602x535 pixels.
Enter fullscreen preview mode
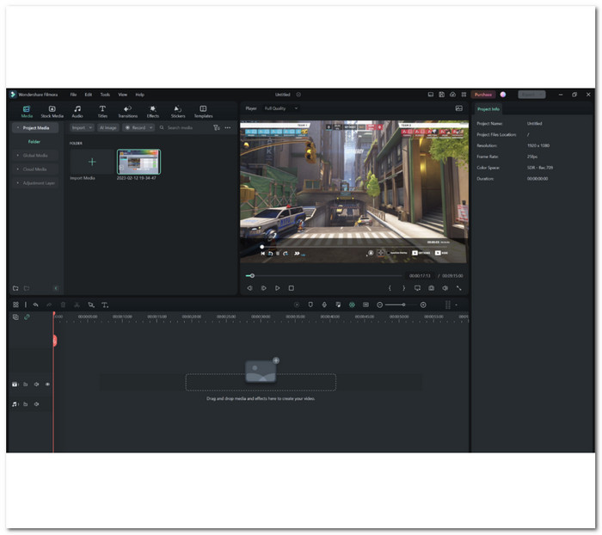point(458,288)
